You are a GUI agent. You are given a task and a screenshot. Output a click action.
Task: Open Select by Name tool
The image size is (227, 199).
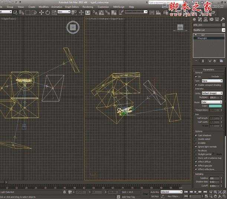pyautogui.click(x=22, y=13)
